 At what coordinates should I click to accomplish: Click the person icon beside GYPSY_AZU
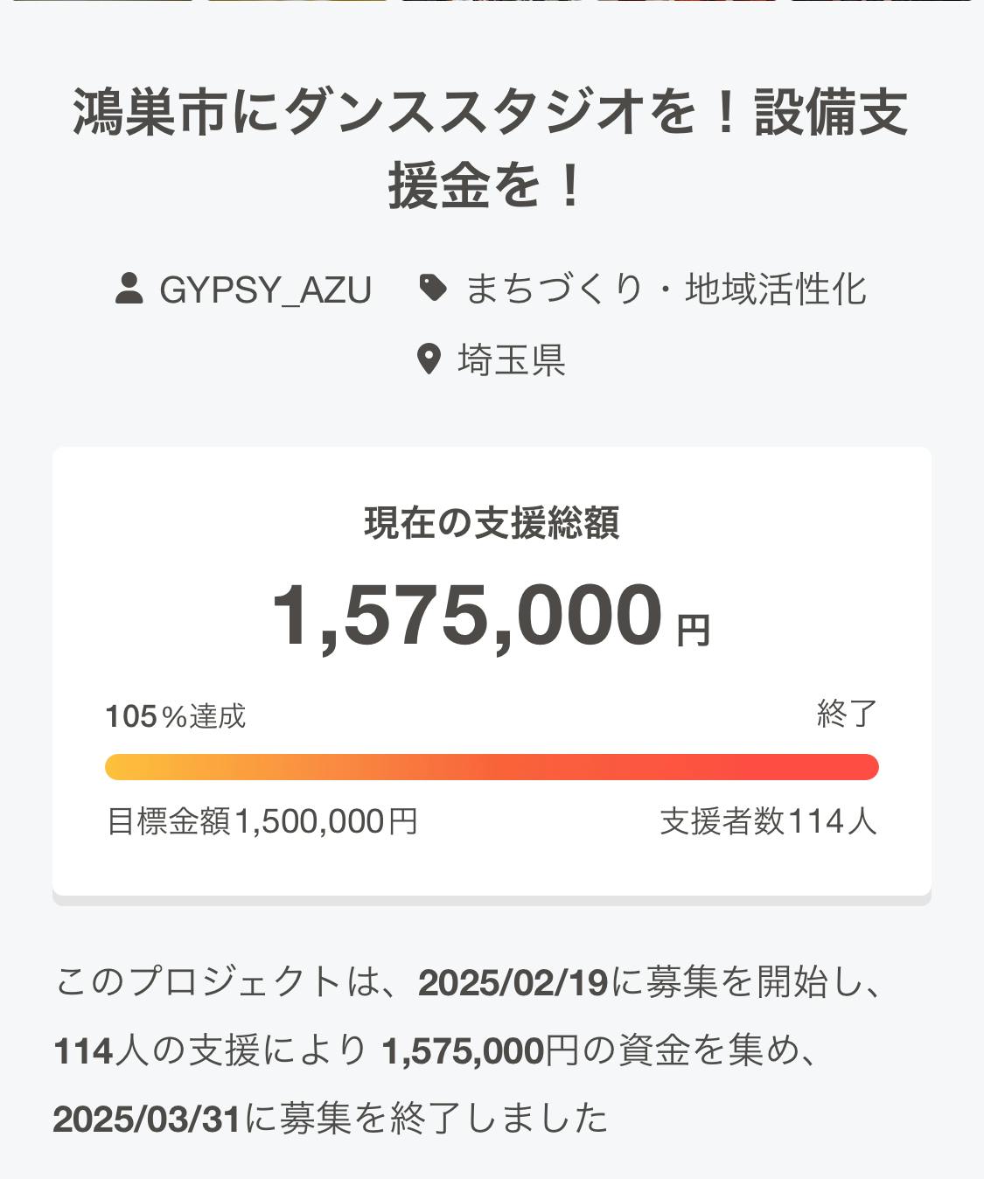129,289
